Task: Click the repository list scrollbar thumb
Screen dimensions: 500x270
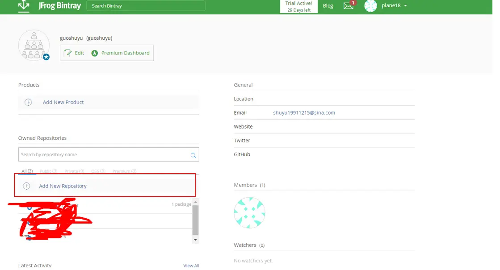Action: click(x=195, y=220)
